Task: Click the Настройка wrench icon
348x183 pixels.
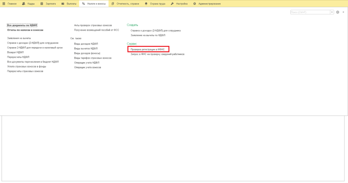Action: click(172, 4)
